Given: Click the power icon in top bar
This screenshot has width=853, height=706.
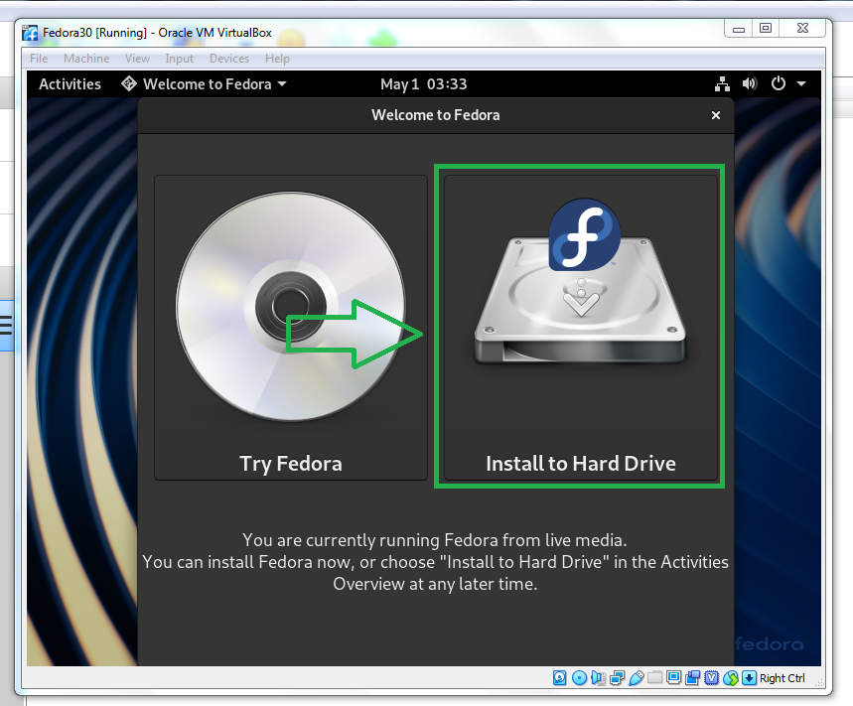Looking at the screenshot, I should pos(779,83).
